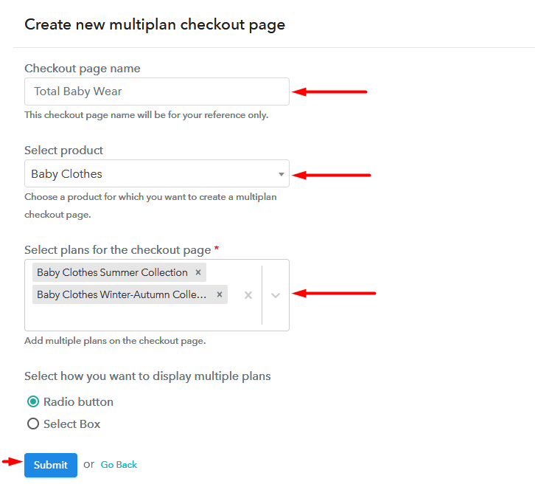Click the "Select plans for the checkout page" label

118,250
